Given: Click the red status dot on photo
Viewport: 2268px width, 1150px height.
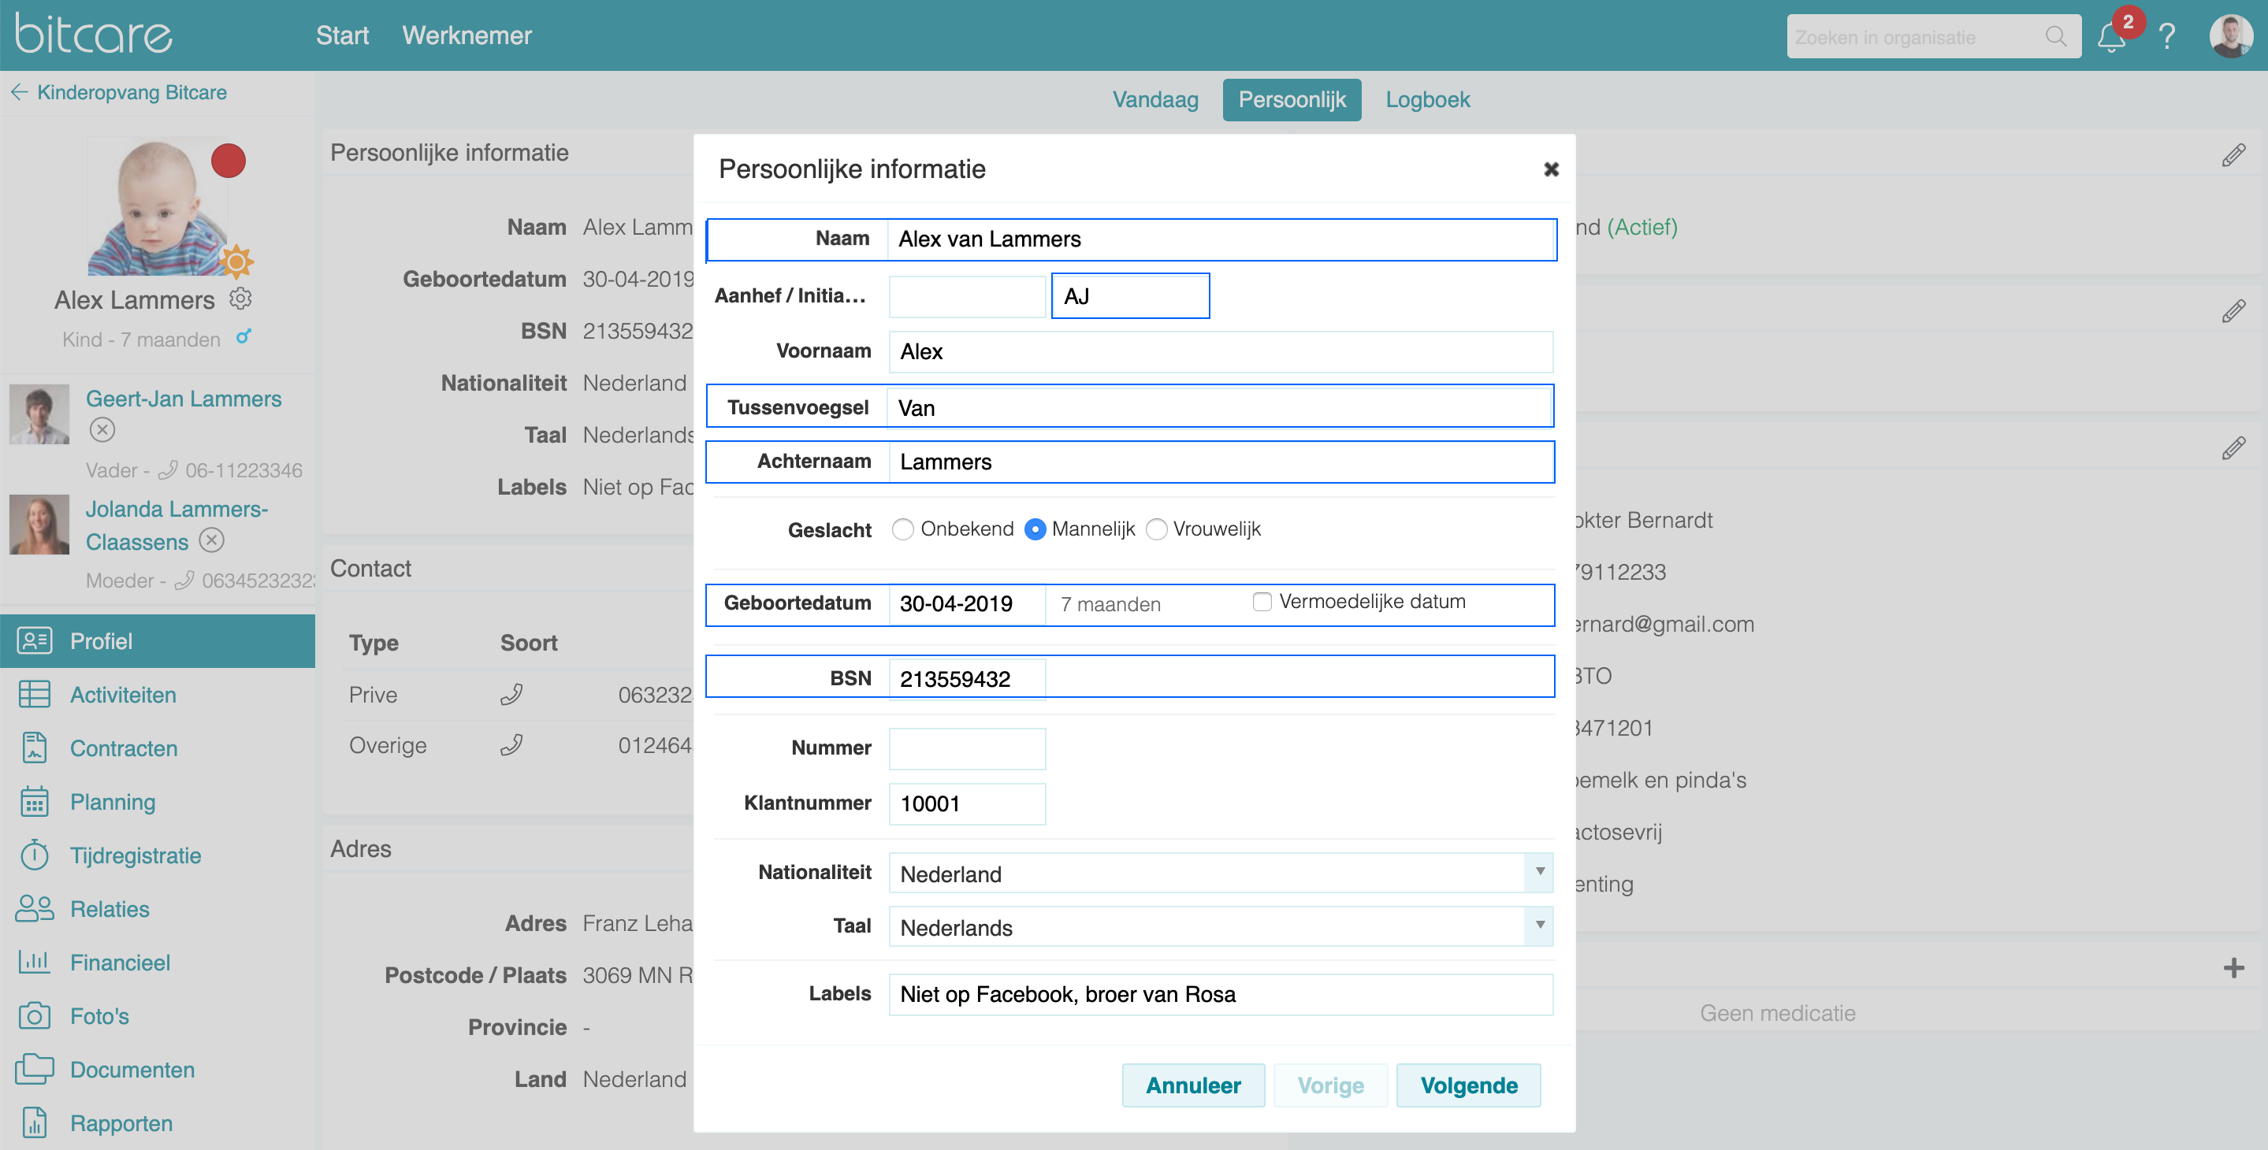Looking at the screenshot, I should pos(228,161).
